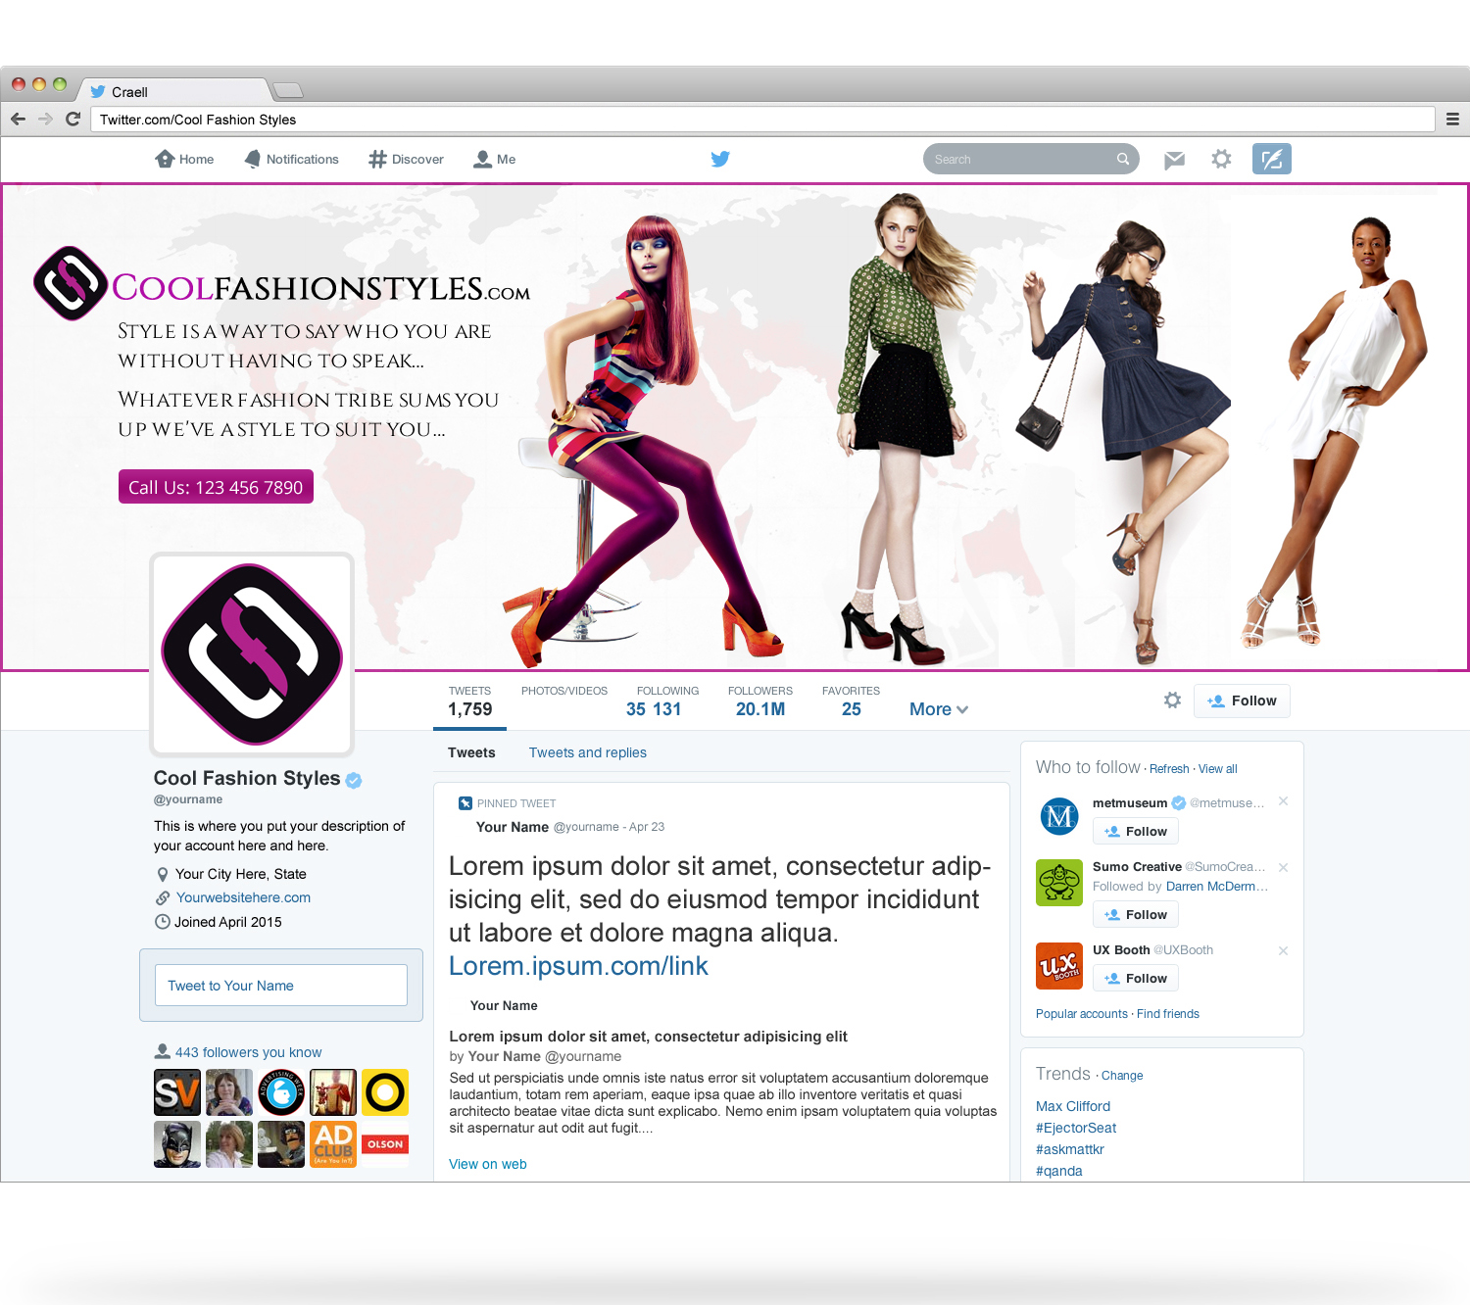This screenshot has height=1305, width=1470.
Task: Open the profile actions gear beside Follow
Action: [1172, 701]
